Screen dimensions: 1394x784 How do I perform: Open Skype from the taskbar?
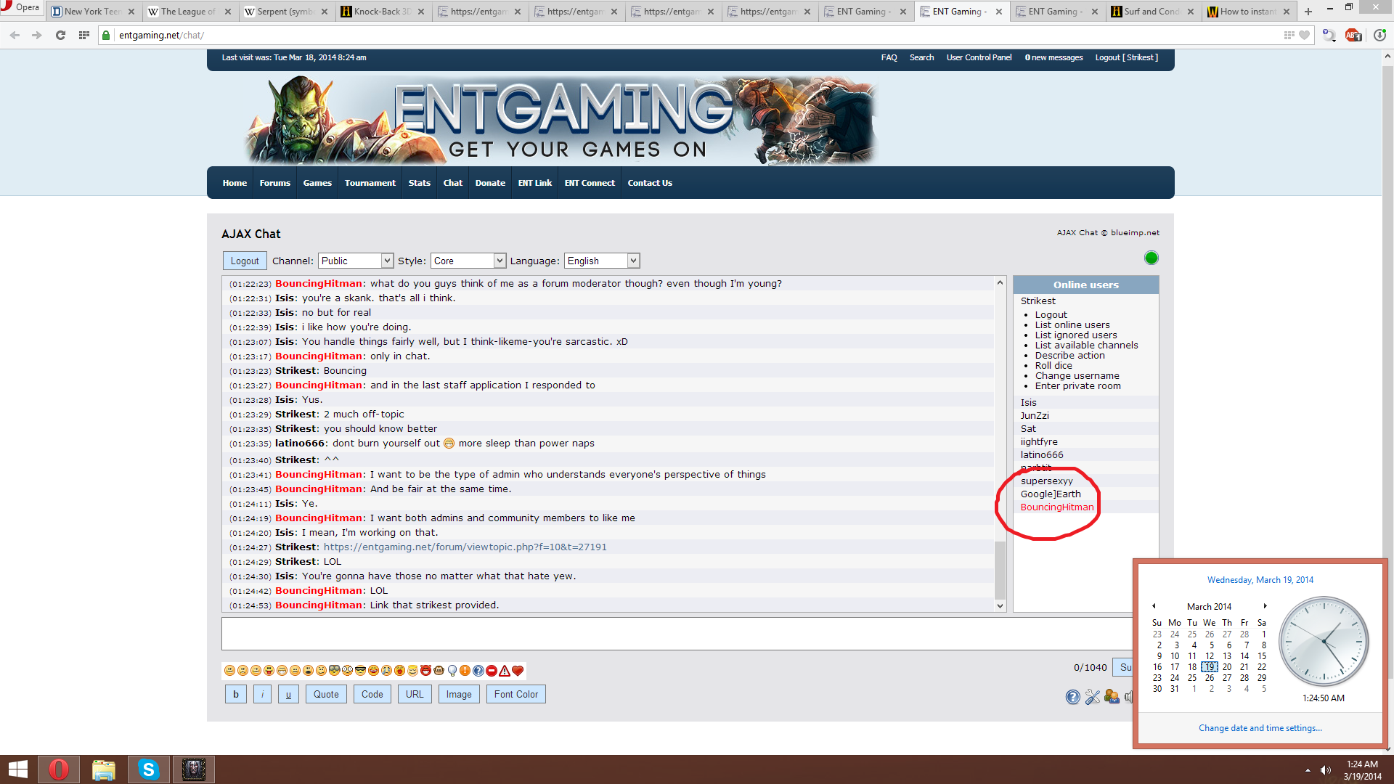pos(149,769)
